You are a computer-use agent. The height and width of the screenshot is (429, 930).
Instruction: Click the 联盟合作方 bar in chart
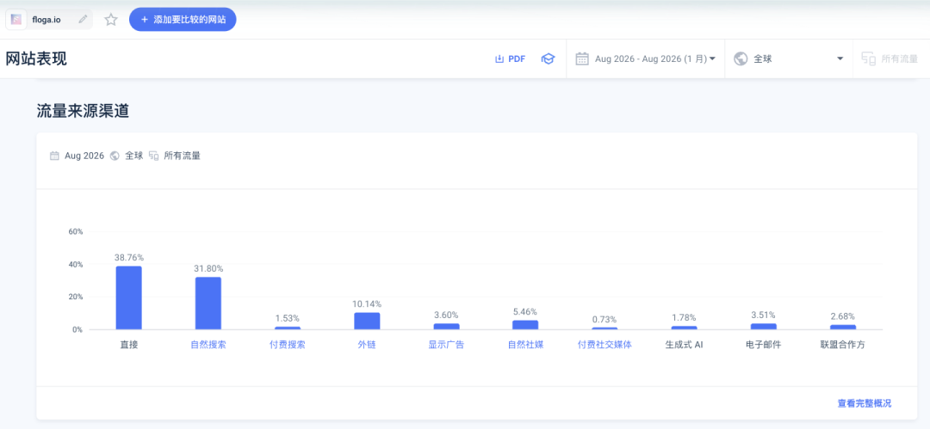(x=843, y=327)
